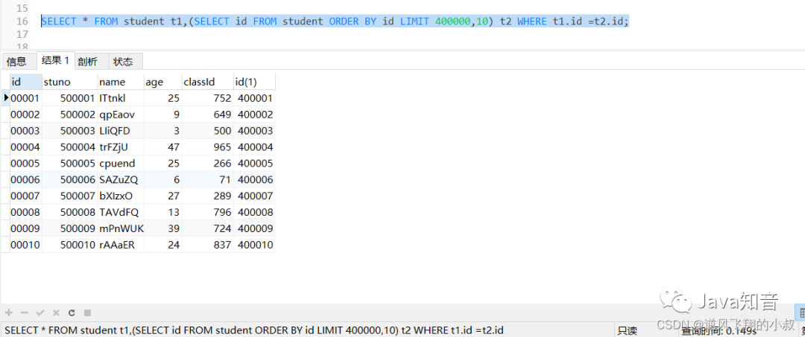Click the add record plus icon
805x337 pixels.
coord(9,312)
